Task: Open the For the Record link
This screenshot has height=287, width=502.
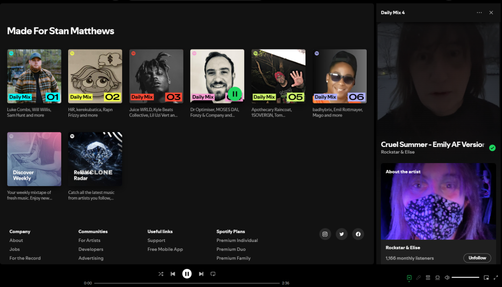Action: pyautogui.click(x=25, y=258)
